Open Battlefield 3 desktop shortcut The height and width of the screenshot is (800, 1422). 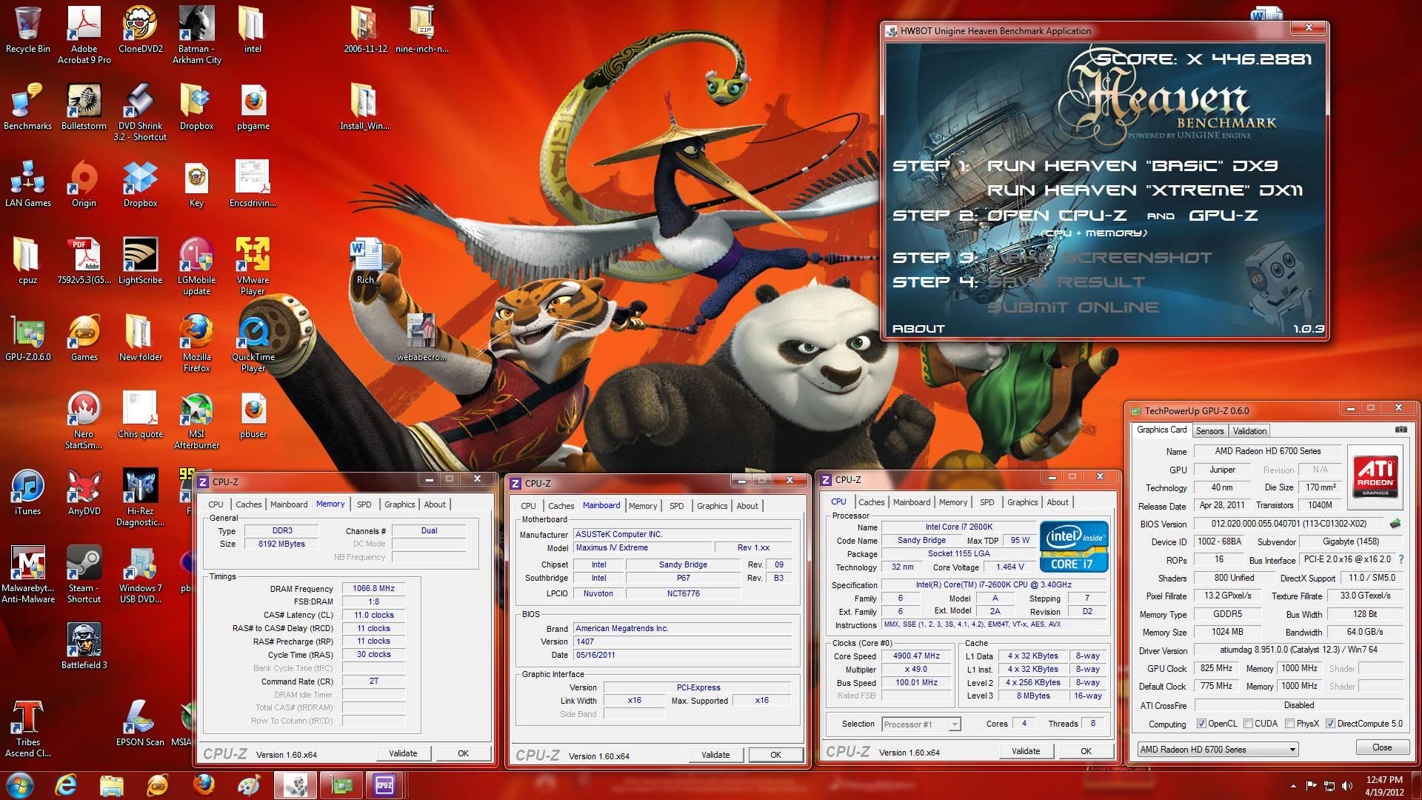pyautogui.click(x=84, y=646)
